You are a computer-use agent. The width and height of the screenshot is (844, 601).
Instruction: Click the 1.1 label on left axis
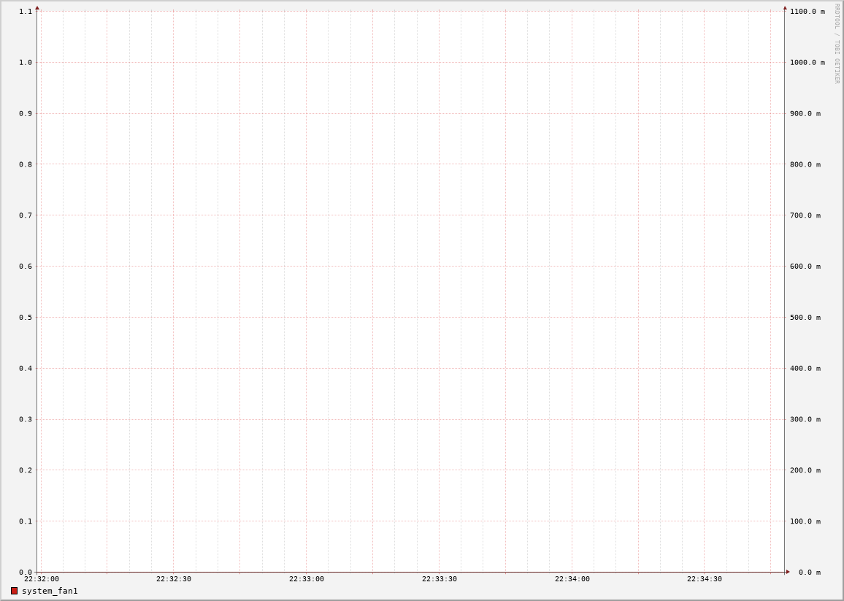26,12
